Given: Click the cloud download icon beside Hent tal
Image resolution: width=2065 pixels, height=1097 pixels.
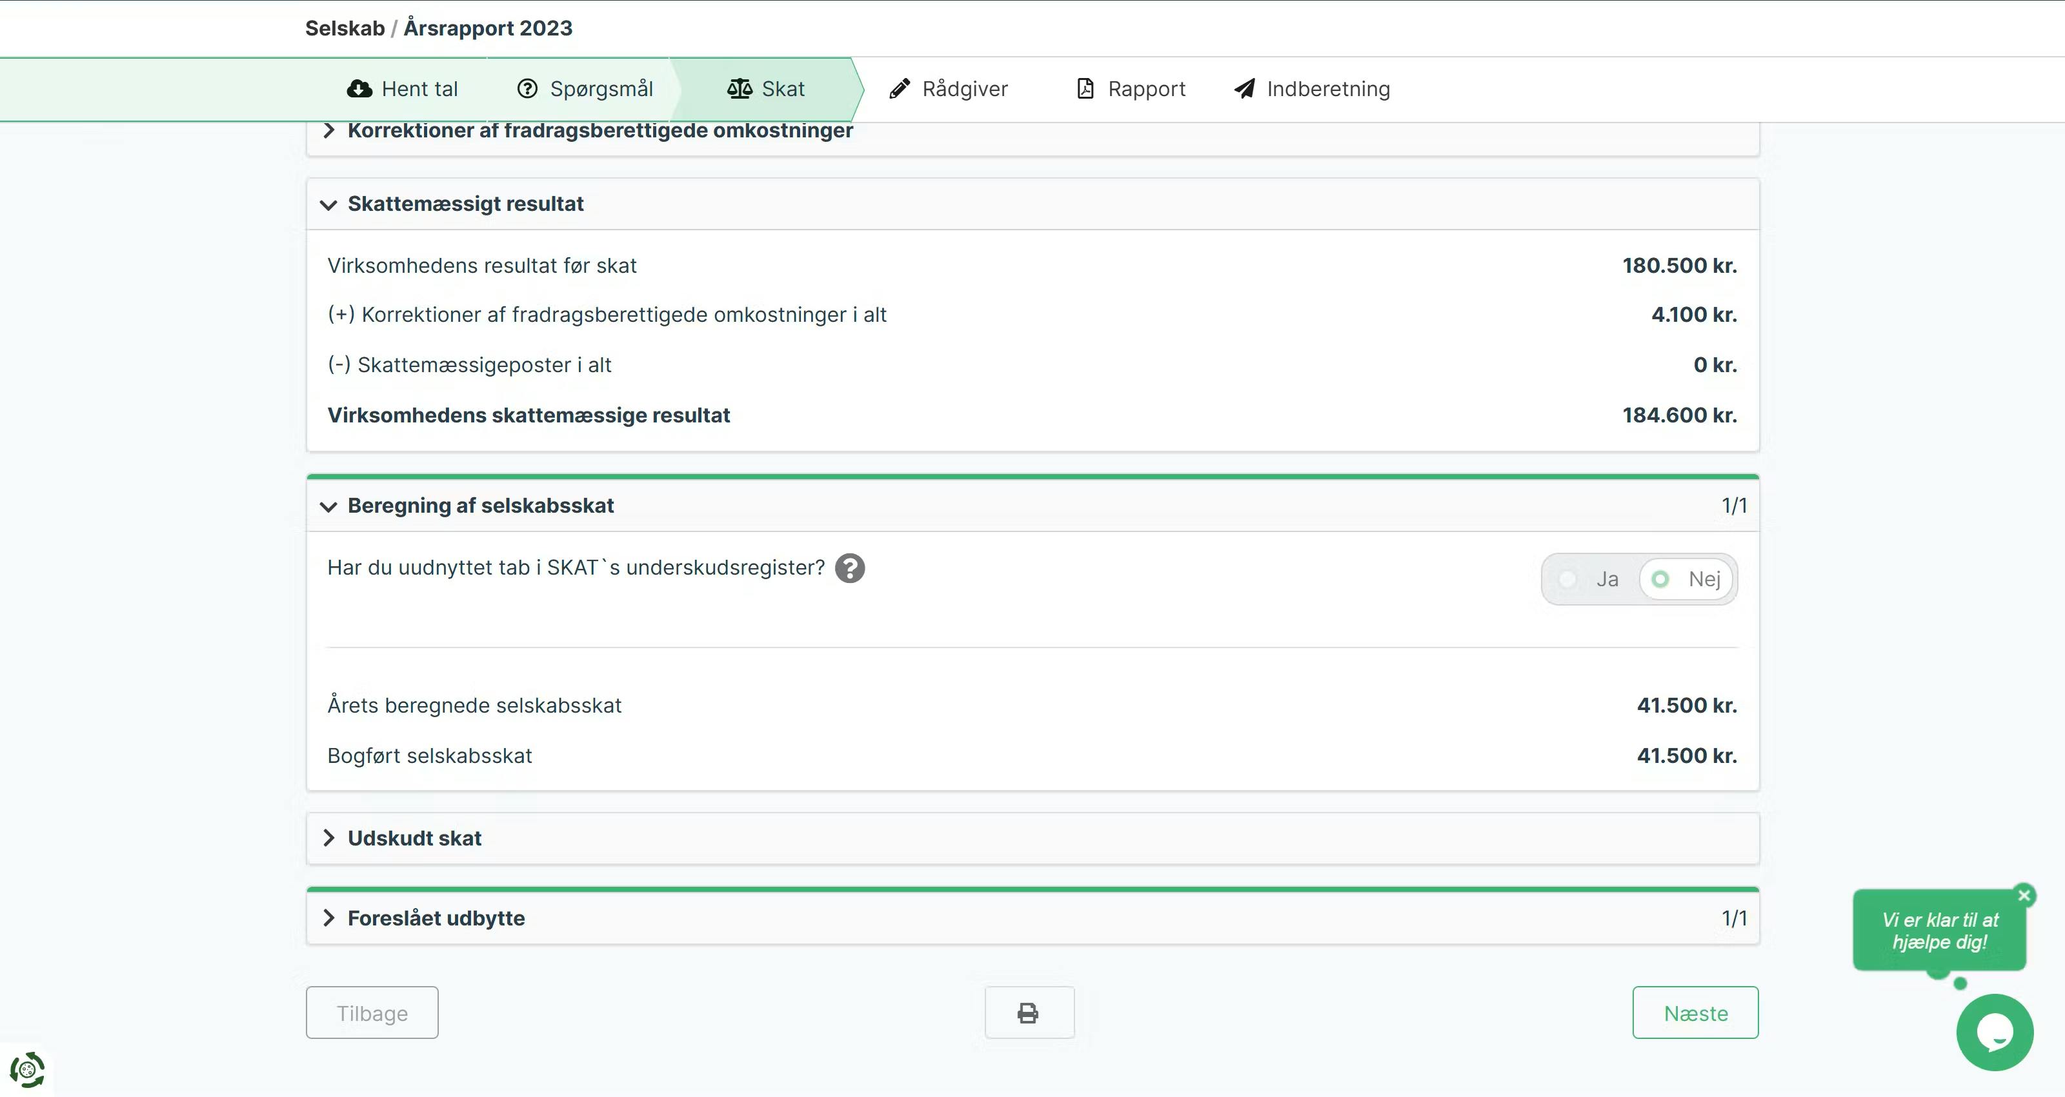Looking at the screenshot, I should point(359,89).
